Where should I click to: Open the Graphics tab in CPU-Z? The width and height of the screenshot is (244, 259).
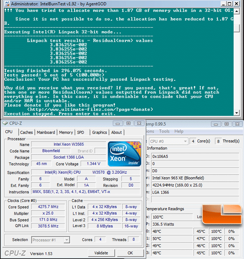(99, 132)
